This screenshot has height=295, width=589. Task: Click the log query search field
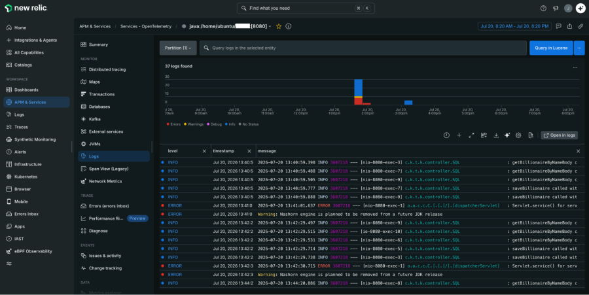363,48
